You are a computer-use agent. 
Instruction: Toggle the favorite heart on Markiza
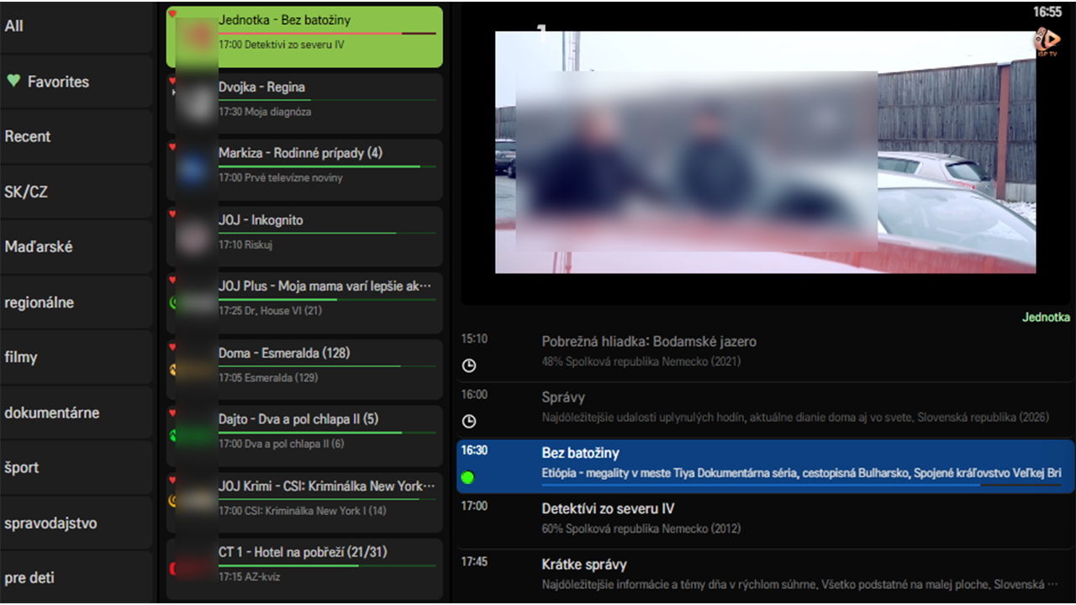172,147
